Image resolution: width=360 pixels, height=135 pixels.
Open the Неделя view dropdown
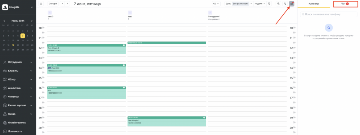tap(260, 4)
